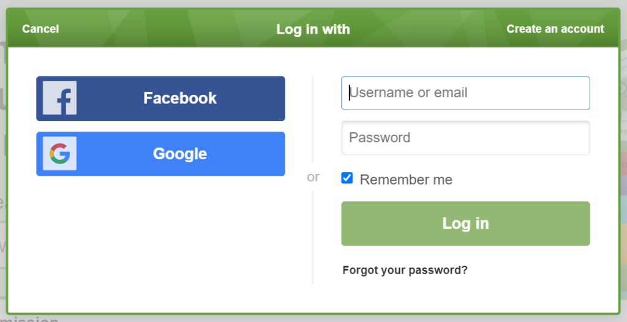Choose the Facebook button label to sign in
This screenshot has width=627, height=322.
click(179, 98)
